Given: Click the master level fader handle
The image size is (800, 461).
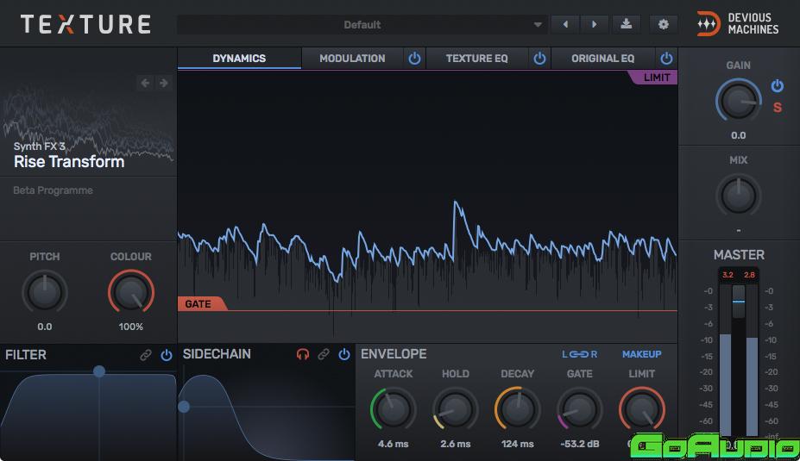Looking at the screenshot, I should [x=738, y=302].
